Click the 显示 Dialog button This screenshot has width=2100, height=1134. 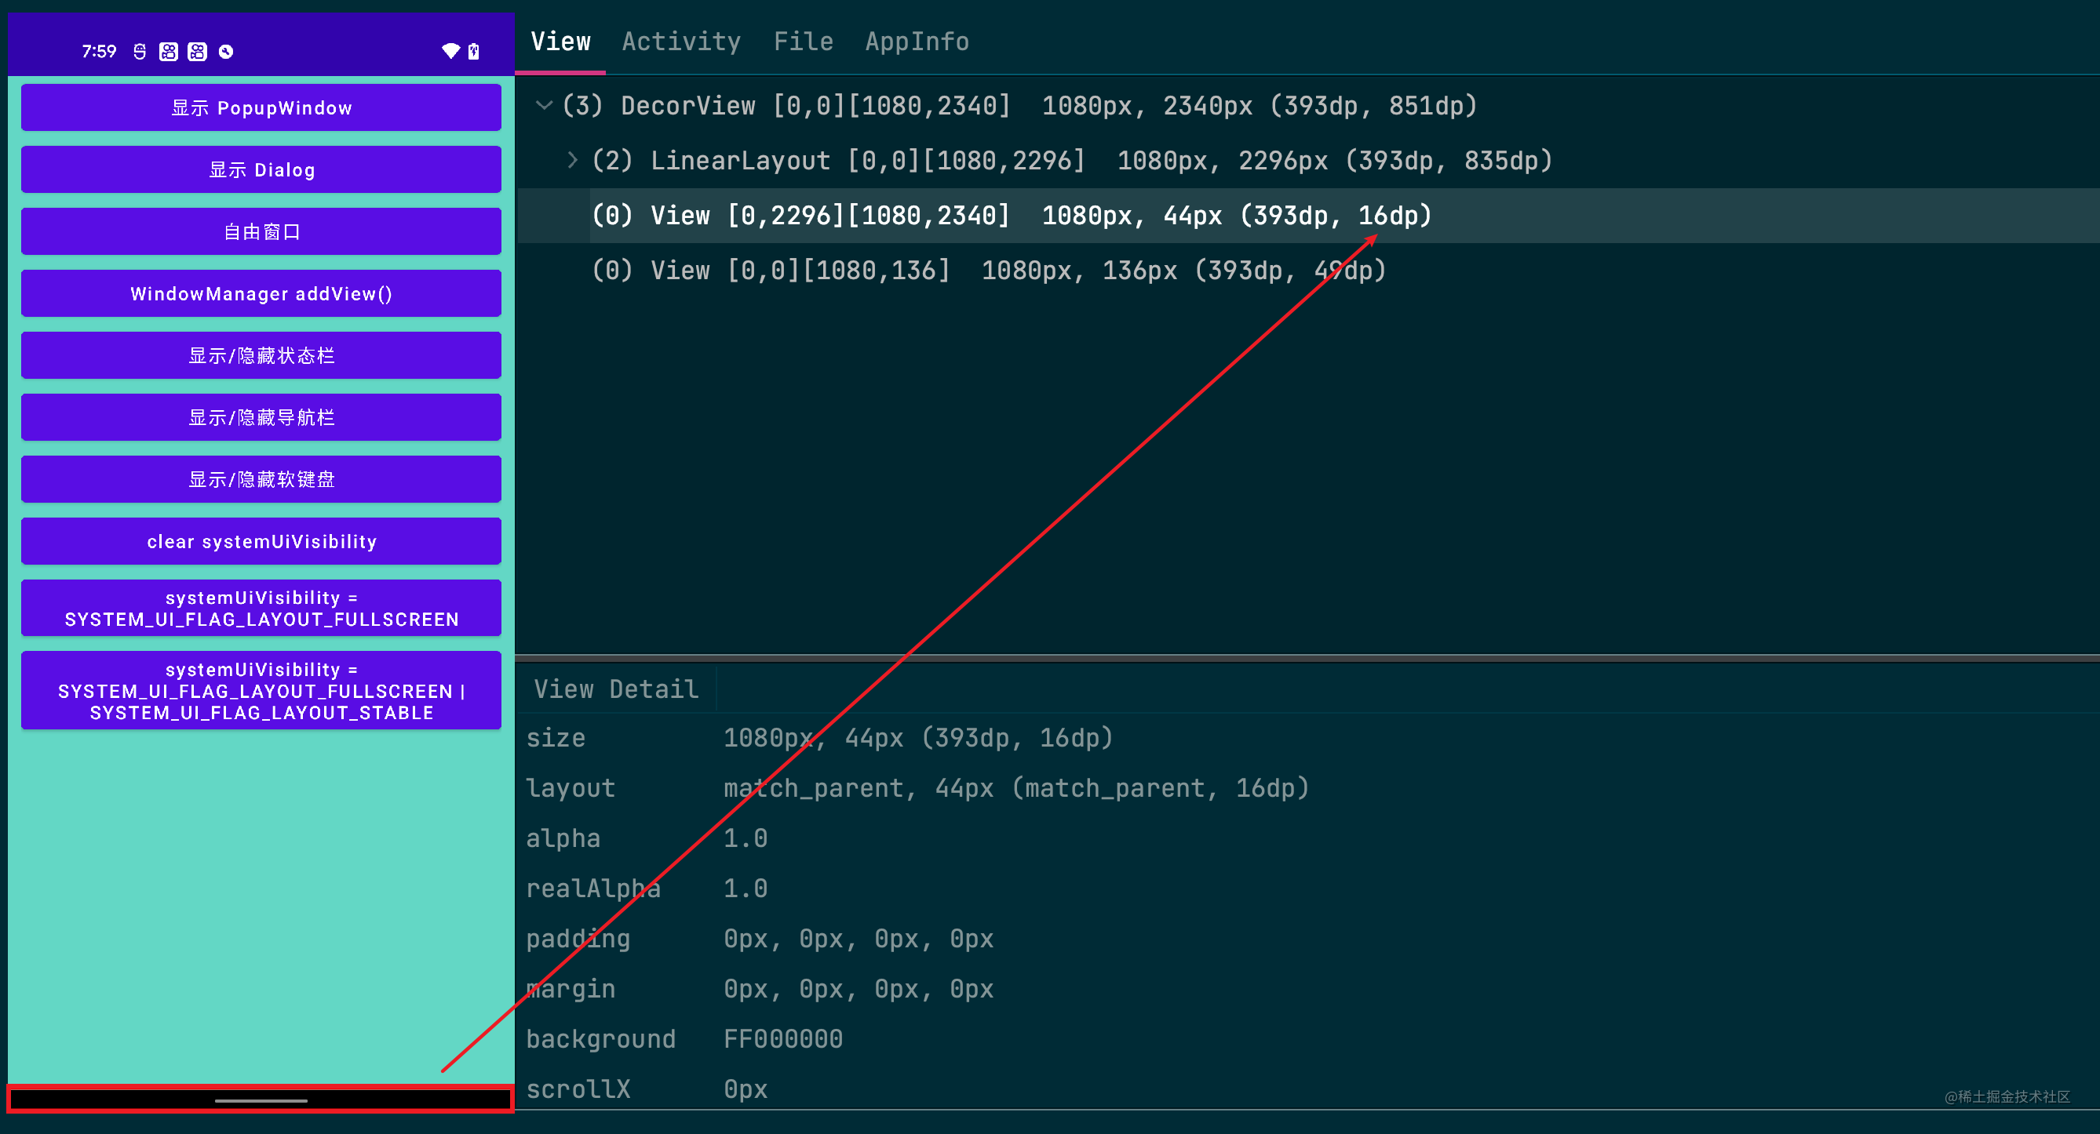261,169
